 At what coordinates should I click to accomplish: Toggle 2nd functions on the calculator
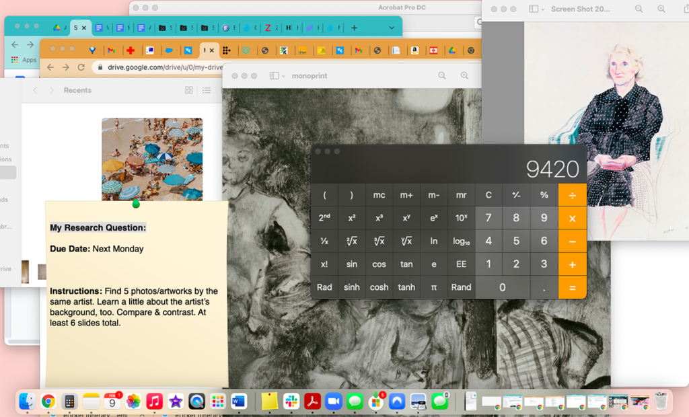(x=324, y=218)
